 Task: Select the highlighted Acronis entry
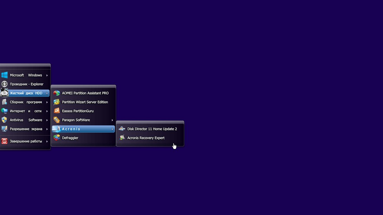(x=83, y=129)
